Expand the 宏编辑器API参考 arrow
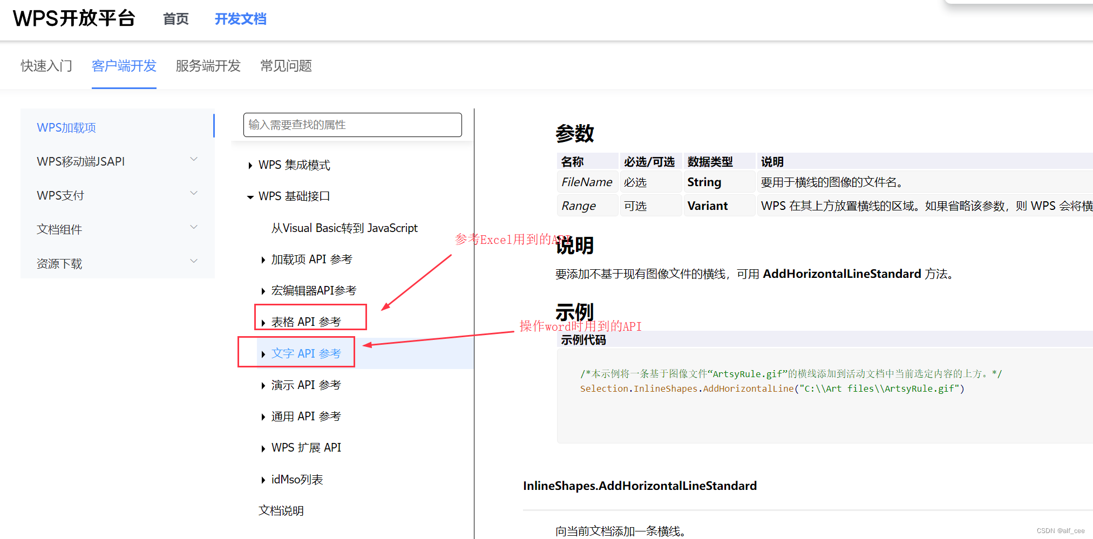 (263, 291)
